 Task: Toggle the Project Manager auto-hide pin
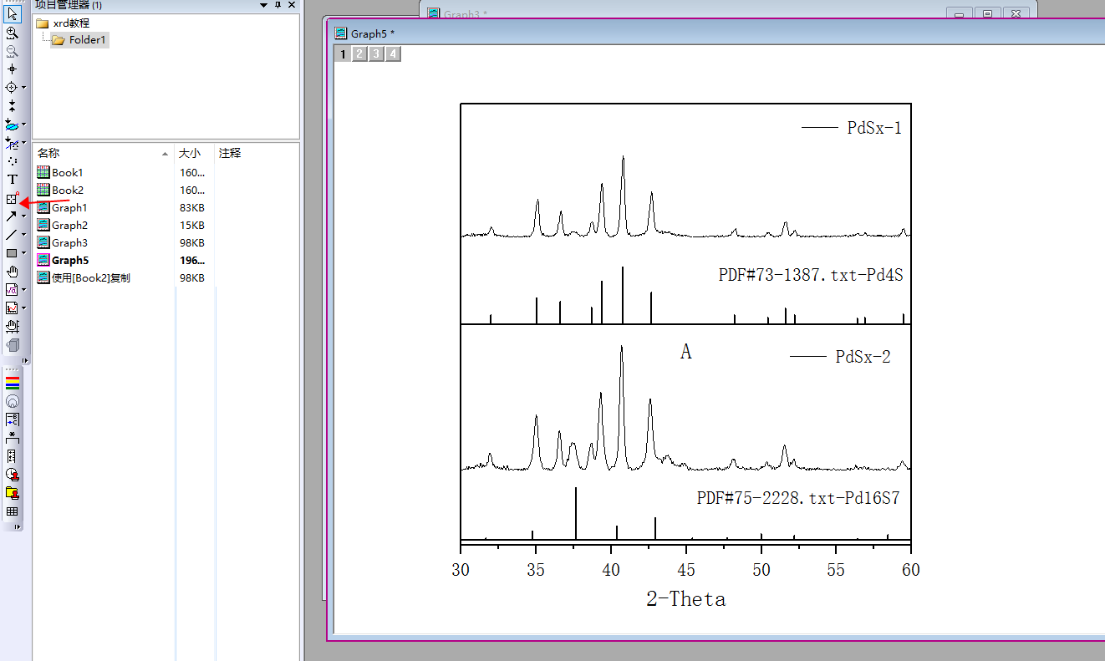(278, 5)
